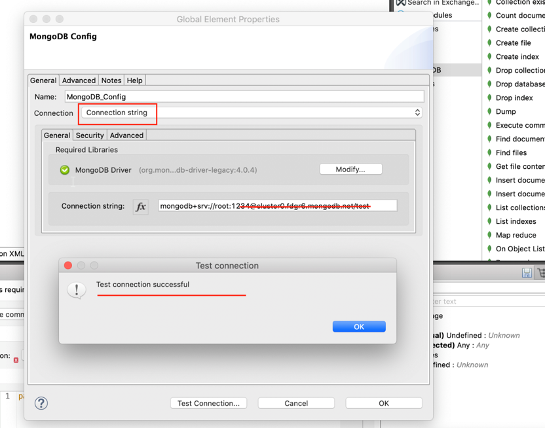Click the Connection string input field

[x=277, y=206]
